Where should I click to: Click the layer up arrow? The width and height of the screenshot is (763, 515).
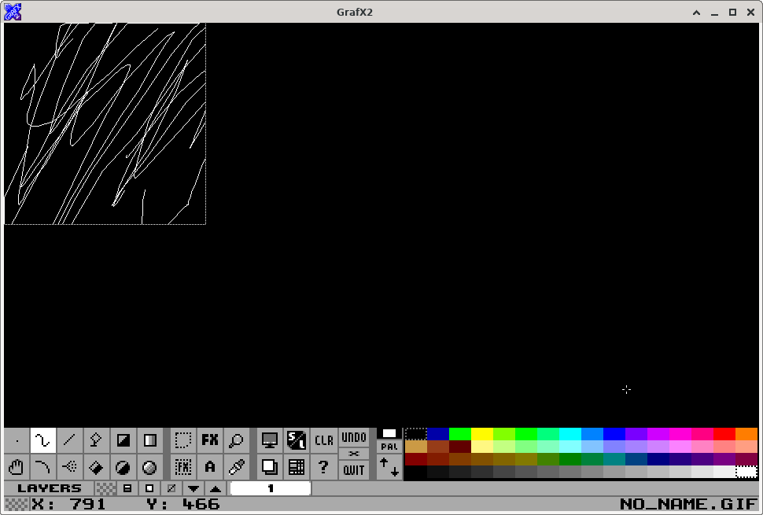pos(215,488)
